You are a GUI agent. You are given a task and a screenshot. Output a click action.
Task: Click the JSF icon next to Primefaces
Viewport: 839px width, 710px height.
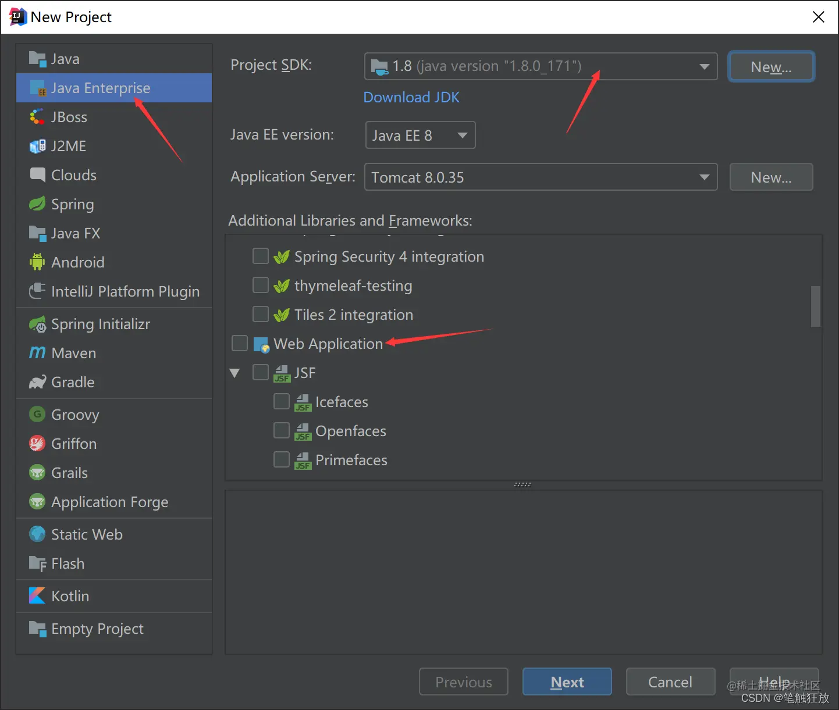pos(303,461)
